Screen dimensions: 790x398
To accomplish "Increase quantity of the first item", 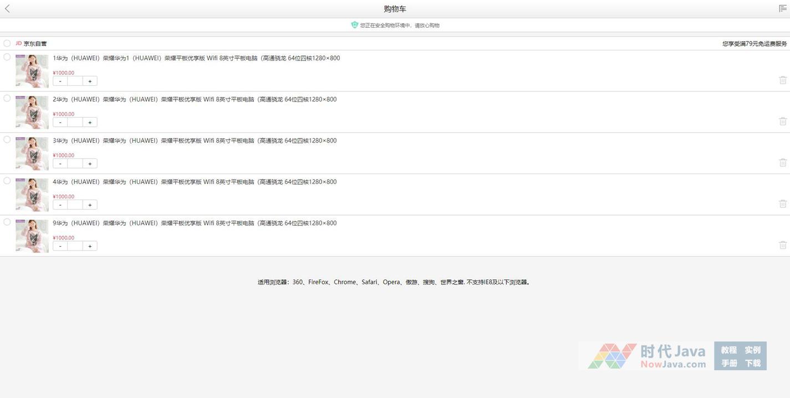I will [x=90, y=81].
